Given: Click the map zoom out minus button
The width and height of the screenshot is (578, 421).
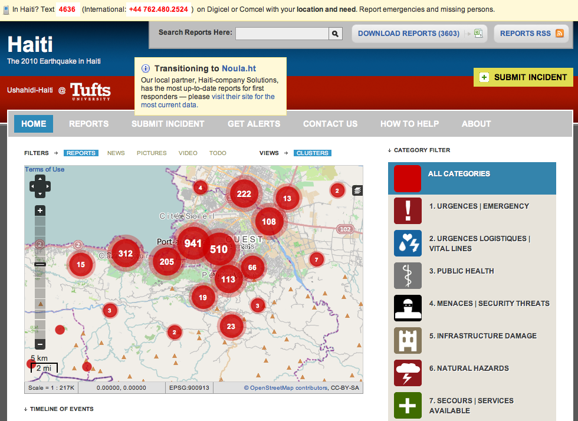Looking at the screenshot, I should point(40,344).
